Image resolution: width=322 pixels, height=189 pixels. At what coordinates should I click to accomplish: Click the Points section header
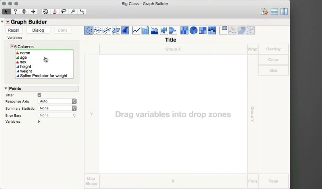[43, 88]
